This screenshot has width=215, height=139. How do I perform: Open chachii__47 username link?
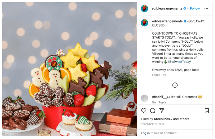161,97
